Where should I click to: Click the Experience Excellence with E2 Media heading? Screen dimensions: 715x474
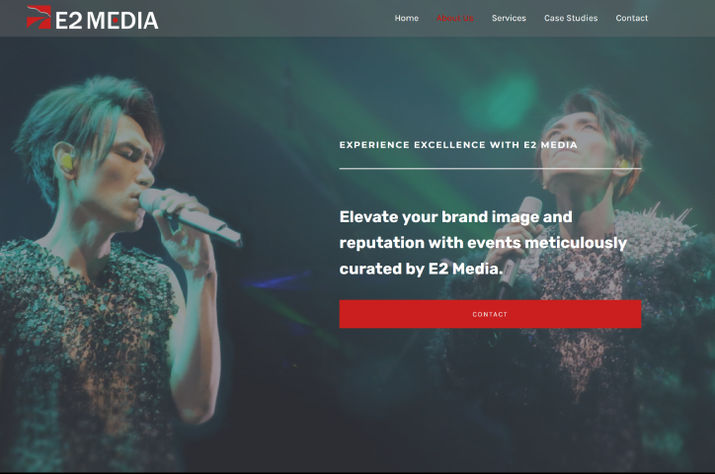pos(458,145)
